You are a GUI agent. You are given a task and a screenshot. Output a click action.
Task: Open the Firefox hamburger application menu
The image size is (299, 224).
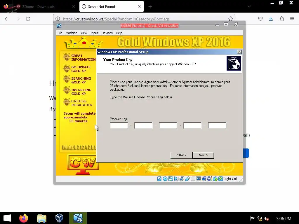click(x=292, y=19)
